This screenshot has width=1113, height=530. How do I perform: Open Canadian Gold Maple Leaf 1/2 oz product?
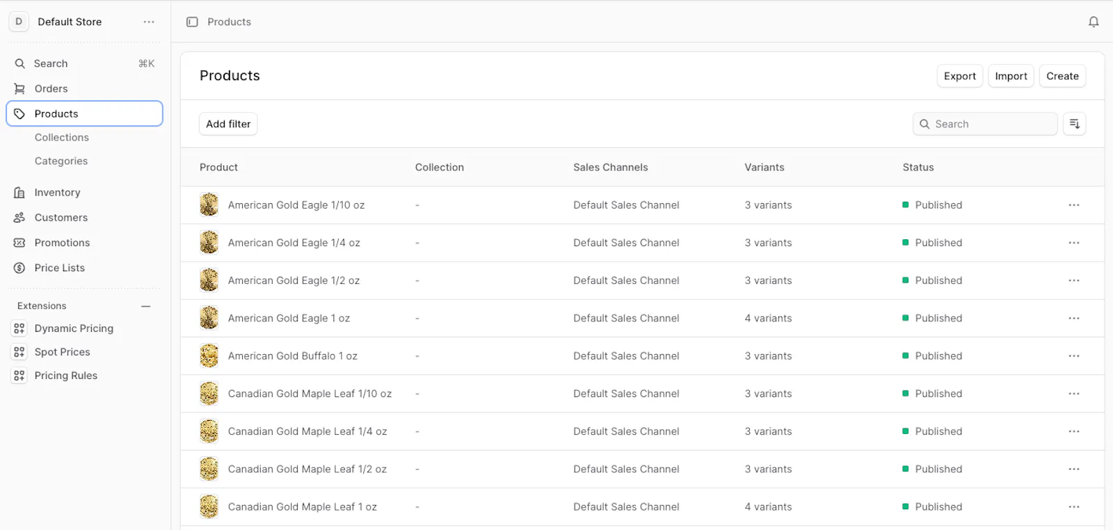coord(307,469)
